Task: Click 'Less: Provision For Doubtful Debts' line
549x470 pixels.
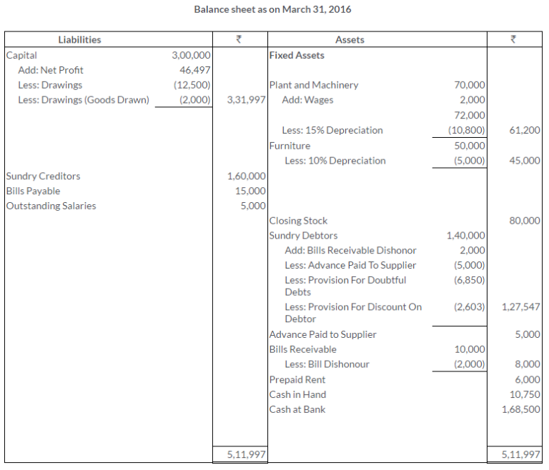Action: [x=345, y=286]
